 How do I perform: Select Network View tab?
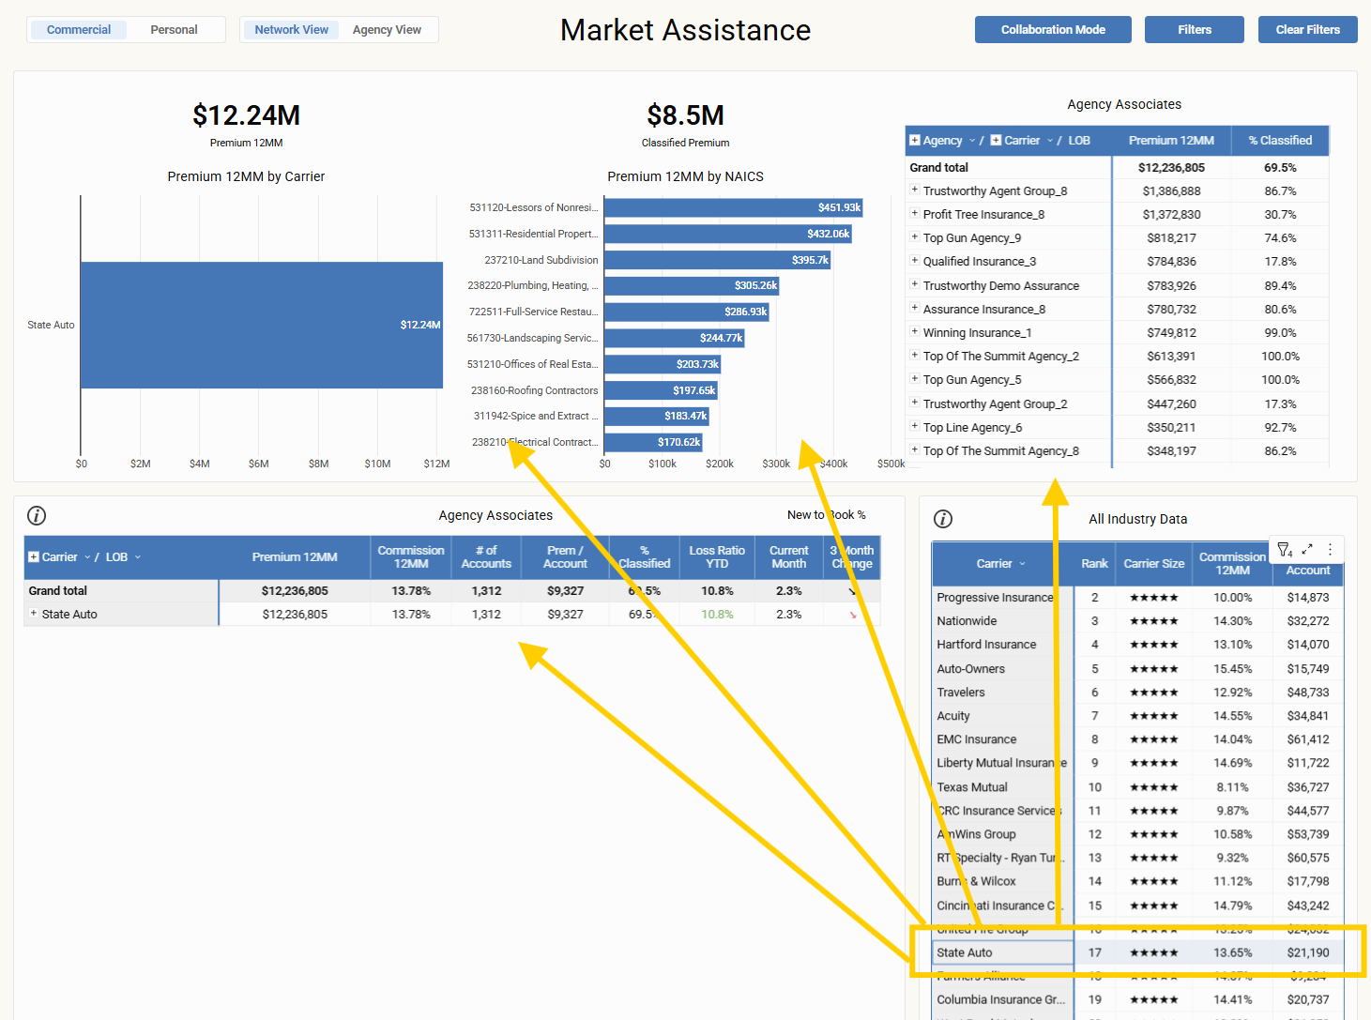click(x=291, y=30)
